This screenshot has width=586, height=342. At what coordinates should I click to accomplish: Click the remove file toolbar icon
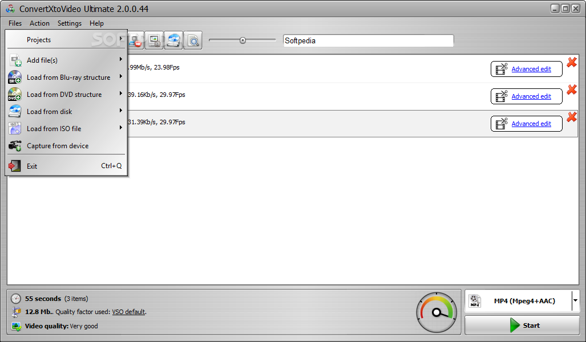pos(135,40)
